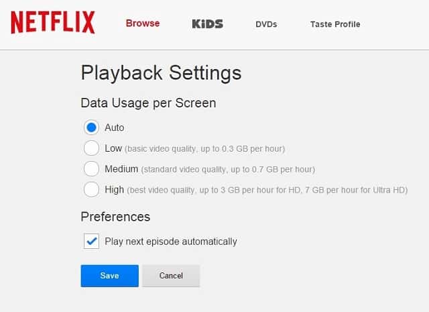Image resolution: width=429 pixels, height=312 pixels.
Task: Click 'Play next episode automatically' label text
Action: tap(171, 242)
